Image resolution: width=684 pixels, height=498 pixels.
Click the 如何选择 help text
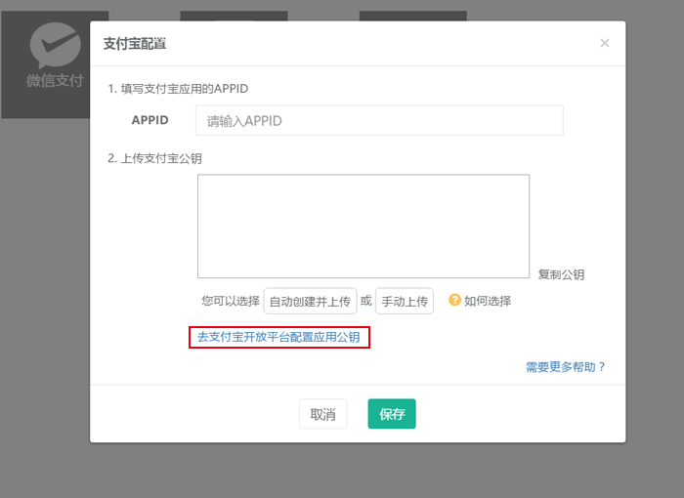pyautogui.click(x=488, y=301)
